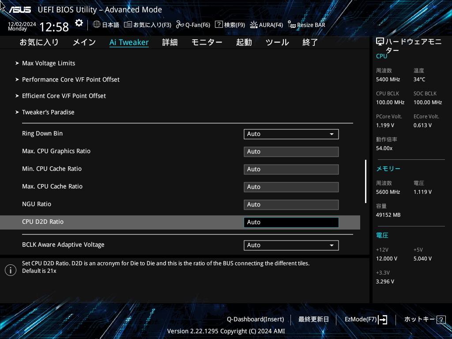Click the NGU Ratio input field
Viewport: 452px width, 339px height.
291,205
